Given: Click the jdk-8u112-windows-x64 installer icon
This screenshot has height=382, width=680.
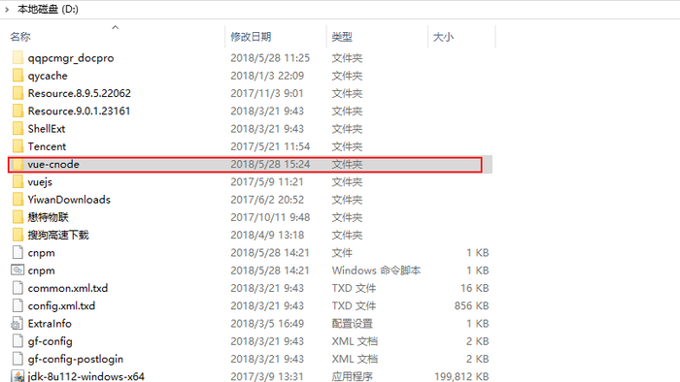Looking at the screenshot, I should coord(17,376).
